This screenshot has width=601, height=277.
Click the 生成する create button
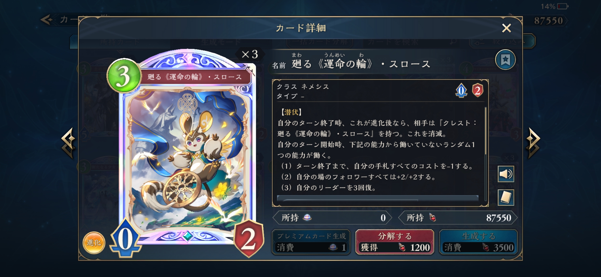478,242
